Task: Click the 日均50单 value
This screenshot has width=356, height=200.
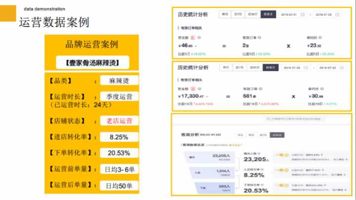Action: pos(119,186)
